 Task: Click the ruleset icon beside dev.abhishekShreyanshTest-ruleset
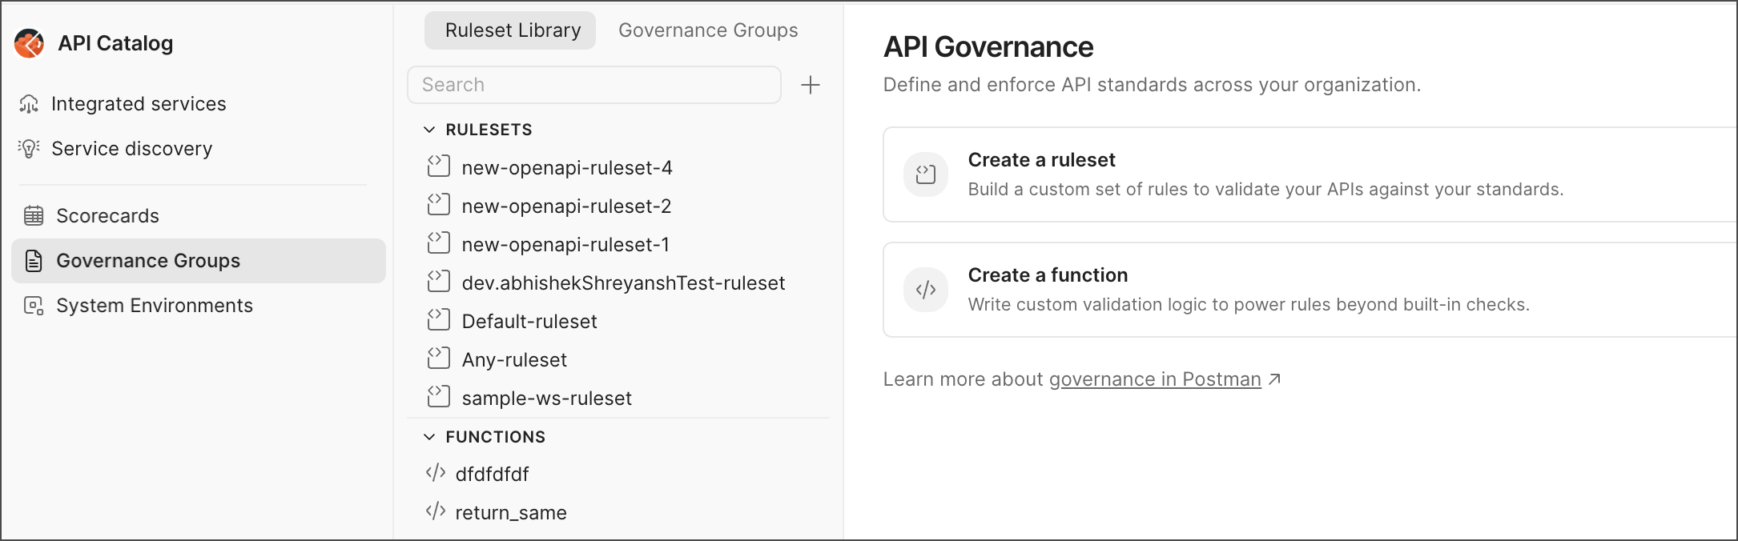tap(439, 282)
